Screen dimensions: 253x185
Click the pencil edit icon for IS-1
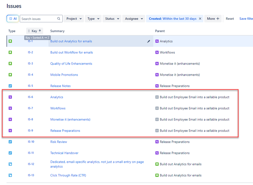point(149,42)
